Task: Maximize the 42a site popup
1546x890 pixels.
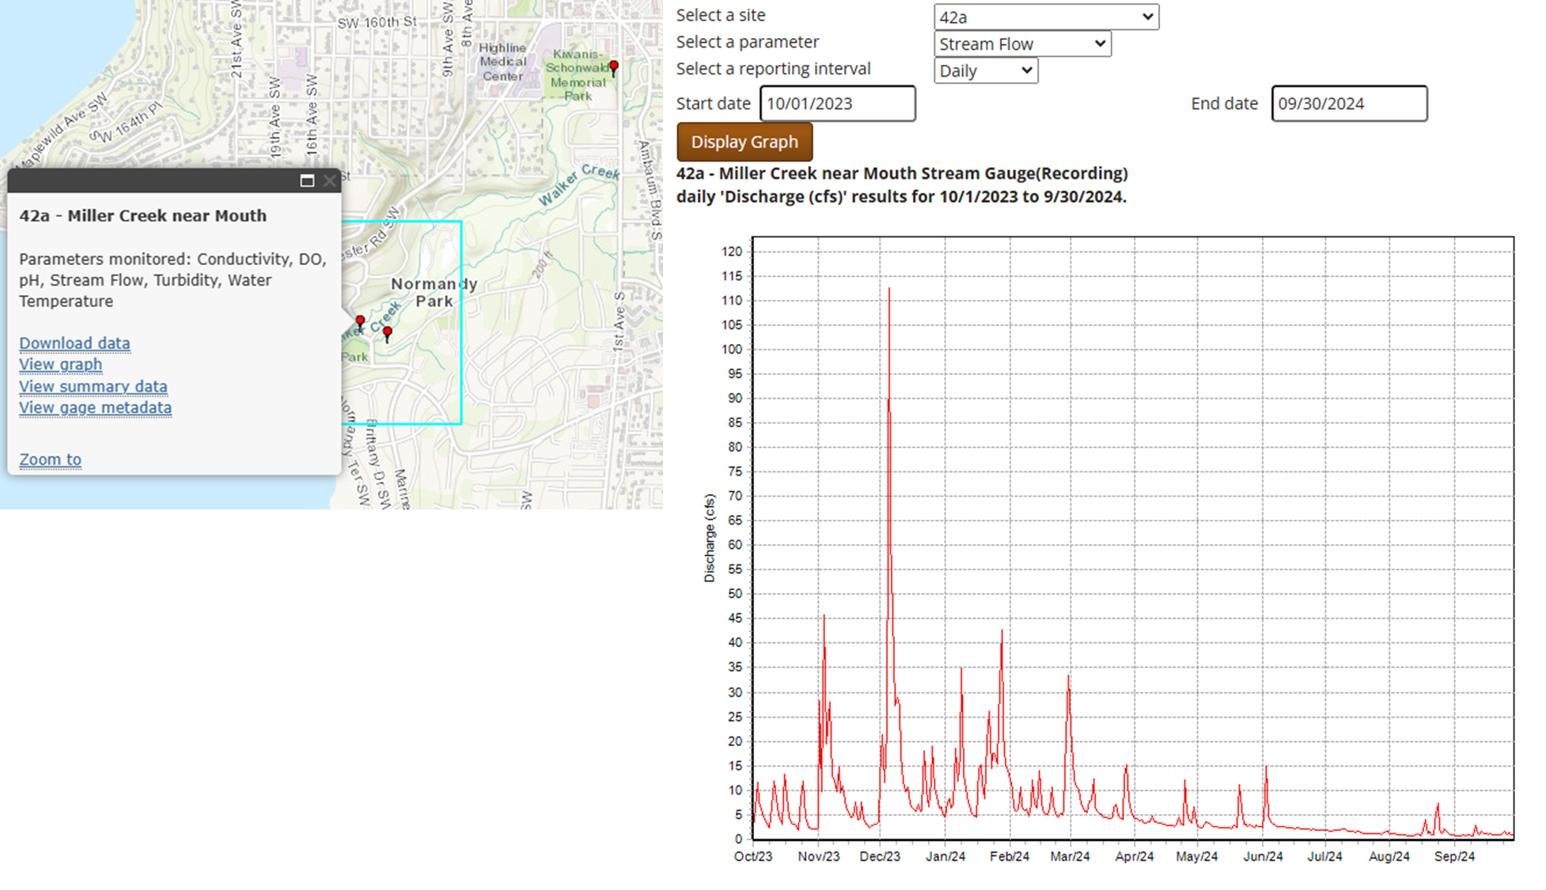Action: [308, 180]
